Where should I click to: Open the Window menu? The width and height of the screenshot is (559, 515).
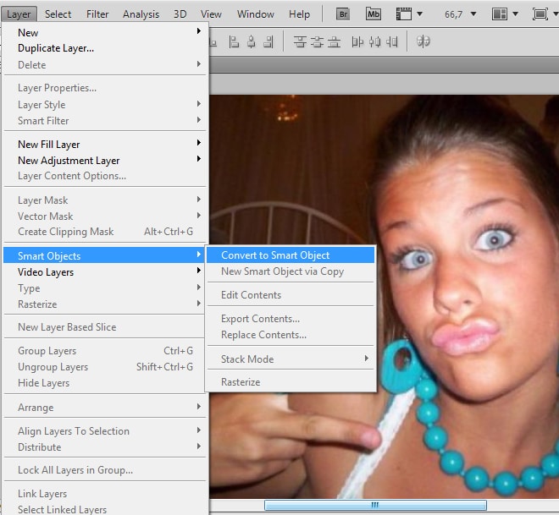pyautogui.click(x=255, y=14)
